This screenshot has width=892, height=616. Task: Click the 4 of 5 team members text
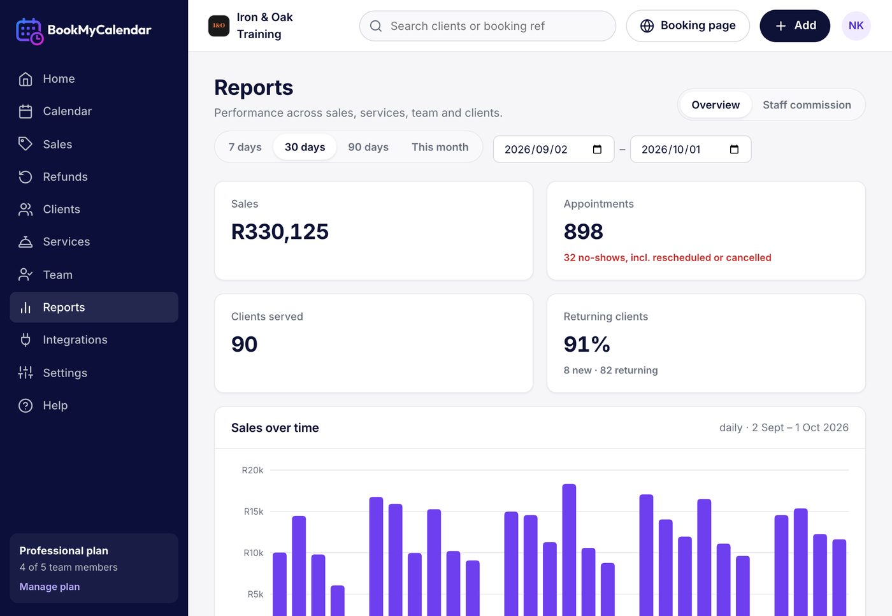pyautogui.click(x=68, y=568)
